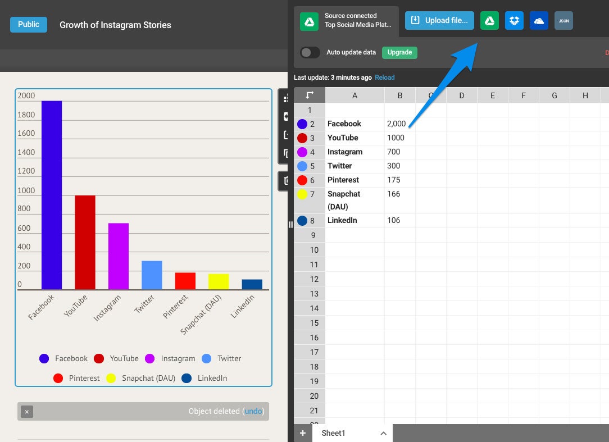Select the cell containing 1000
609x442 pixels.
[399, 138]
